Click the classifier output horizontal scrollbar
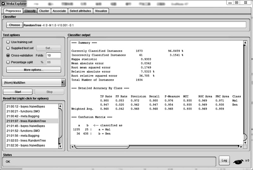This screenshot has height=170, width=253. point(101,147)
